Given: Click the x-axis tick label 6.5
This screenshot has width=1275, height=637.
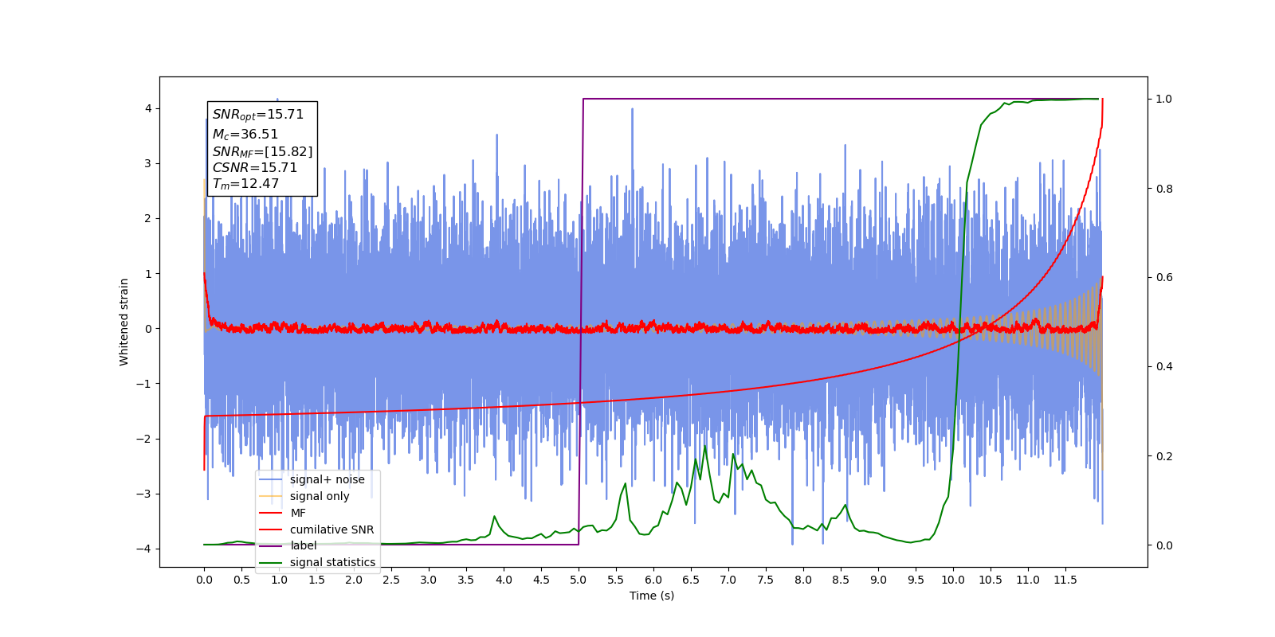Looking at the screenshot, I should [691, 580].
